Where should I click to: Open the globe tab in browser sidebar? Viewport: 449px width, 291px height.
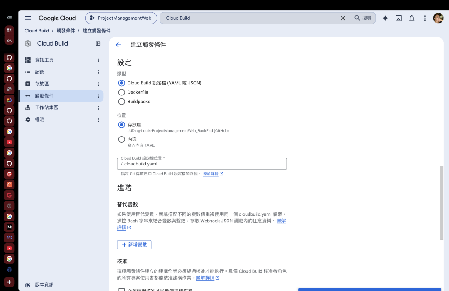[x=9, y=89]
